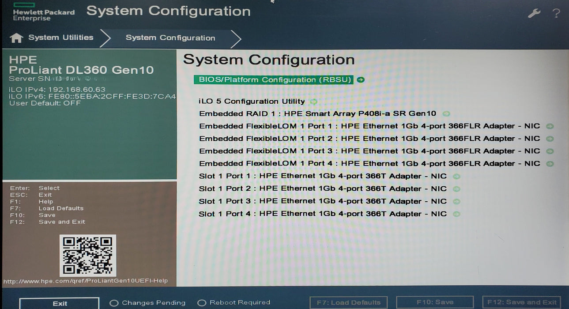Click the F12: Save and Exit button
Image resolution: width=569 pixels, height=309 pixels.
[x=522, y=303]
